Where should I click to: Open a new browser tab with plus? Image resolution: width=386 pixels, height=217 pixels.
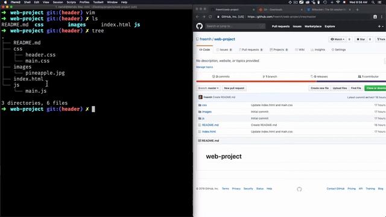click(x=357, y=10)
